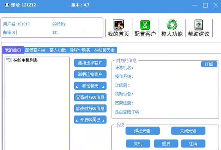The image size is (221, 150).
Task: Open the 和他聊天 dropdown button
Action: 90,86
